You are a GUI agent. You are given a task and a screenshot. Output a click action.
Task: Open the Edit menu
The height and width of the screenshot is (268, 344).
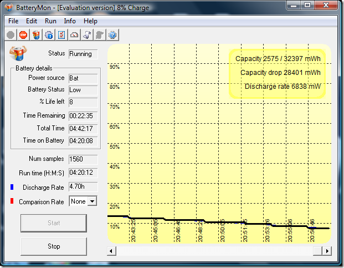click(x=32, y=21)
